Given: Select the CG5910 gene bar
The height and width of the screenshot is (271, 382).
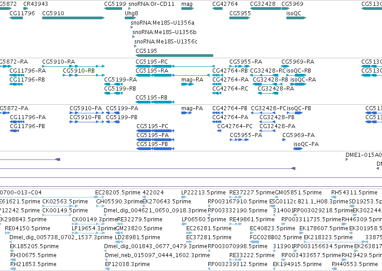Looking at the screenshot, I should [x=73, y=18].
